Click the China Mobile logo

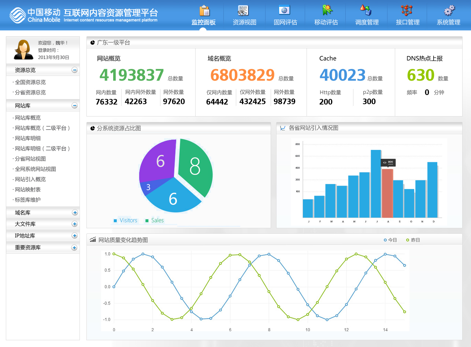(x=35, y=15)
